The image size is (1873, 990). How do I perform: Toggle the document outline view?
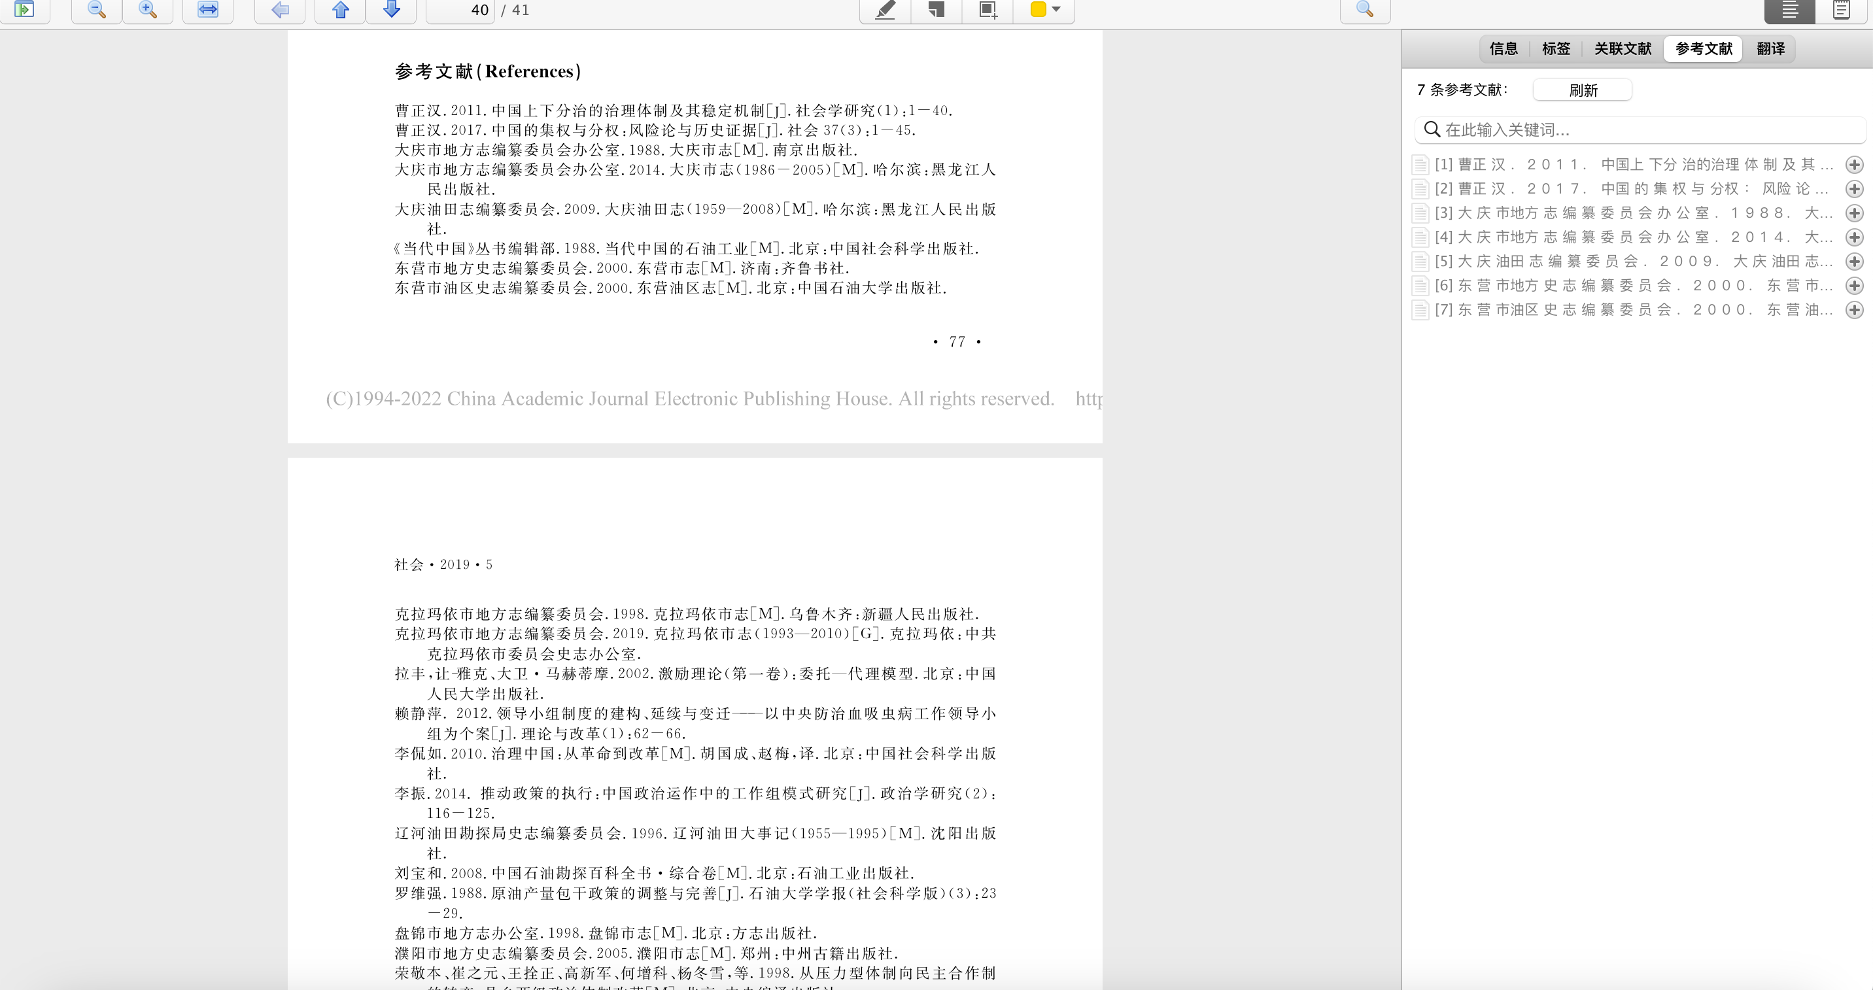pyautogui.click(x=1789, y=10)
